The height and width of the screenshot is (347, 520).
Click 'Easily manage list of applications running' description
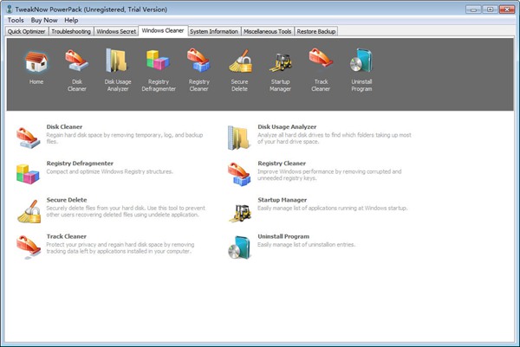click(332, 209)
